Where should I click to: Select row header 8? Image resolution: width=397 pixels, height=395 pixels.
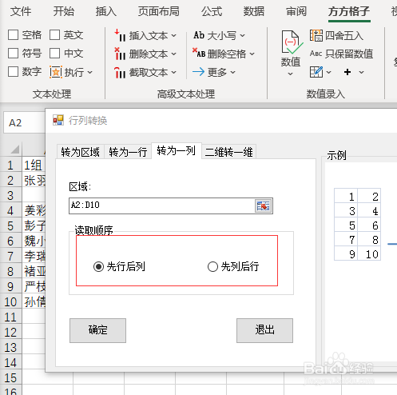(x=10, y=272)
